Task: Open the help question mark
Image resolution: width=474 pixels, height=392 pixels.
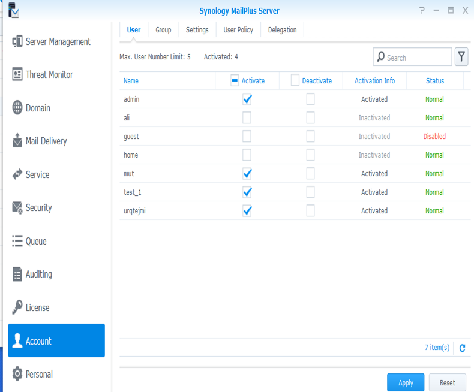Action: 422,10
